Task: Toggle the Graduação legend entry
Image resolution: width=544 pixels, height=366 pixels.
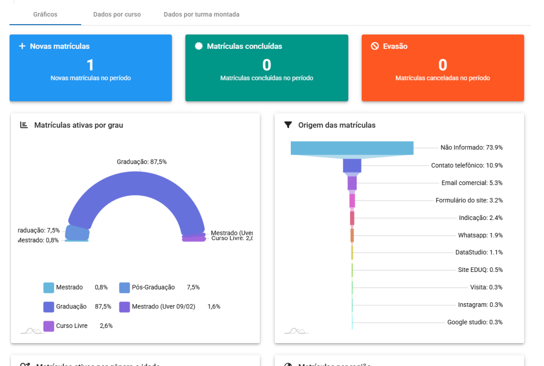Action: pos(71,306)
